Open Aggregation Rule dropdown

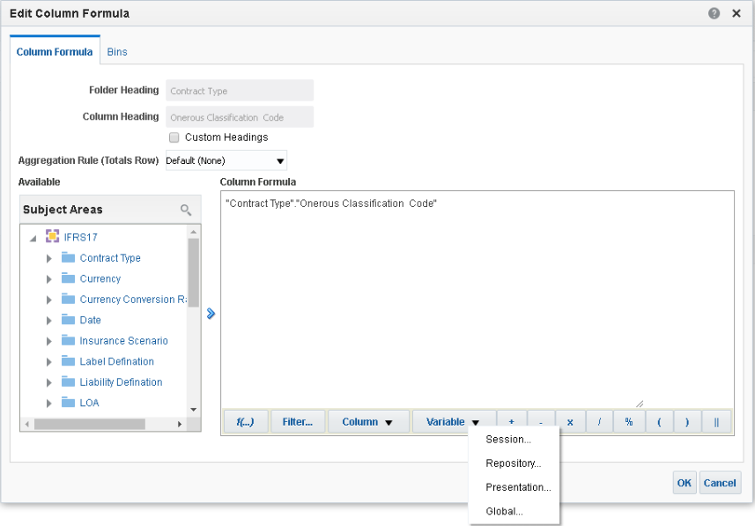tap(226, 160)
